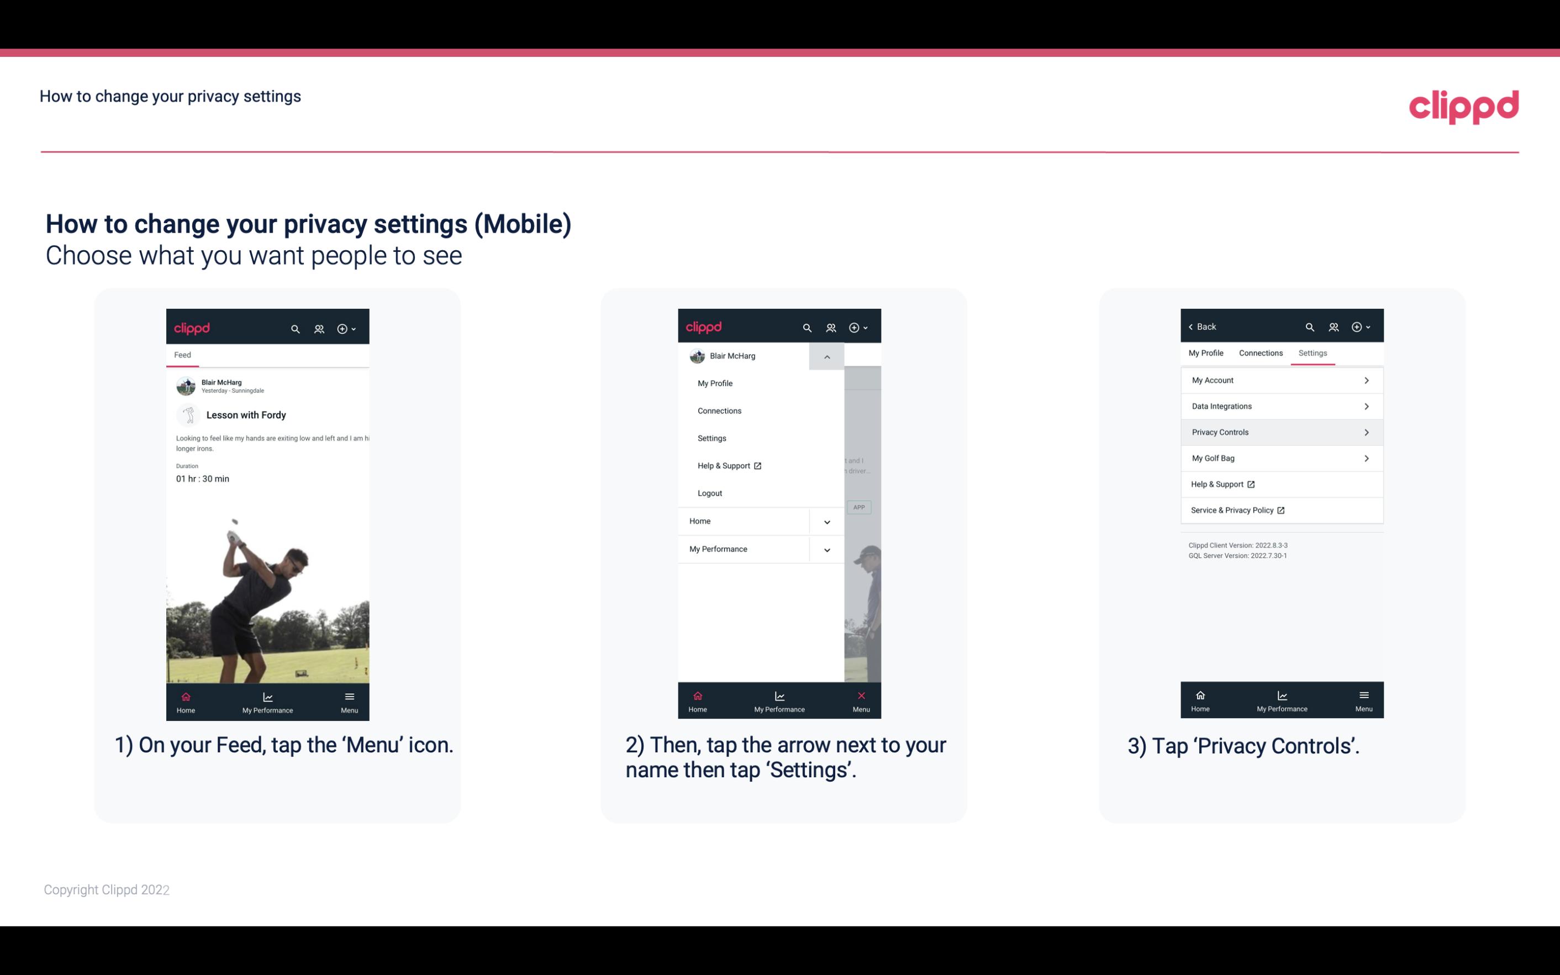Viewport: 1560px width, 975px height.
Task: Expand the Home dropdown in menu
Action: (826, 520)
